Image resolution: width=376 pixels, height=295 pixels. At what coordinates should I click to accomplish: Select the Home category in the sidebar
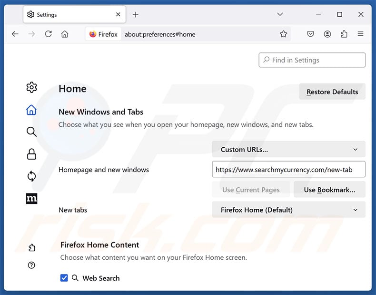click(x=31, y=110)
